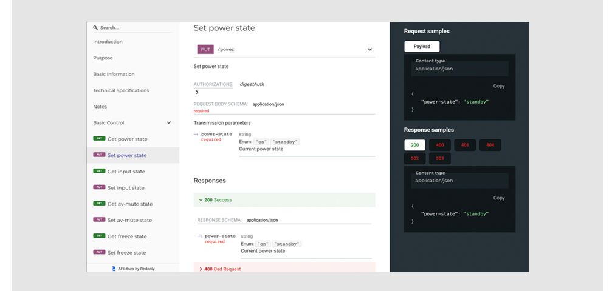Click PUT badge beside Set av-mute state

(99, 219)
